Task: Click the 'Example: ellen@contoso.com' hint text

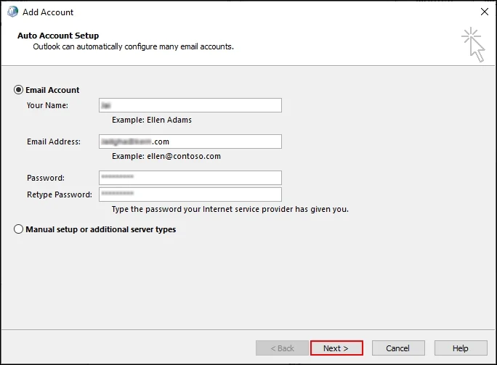Action: (166, 156)
